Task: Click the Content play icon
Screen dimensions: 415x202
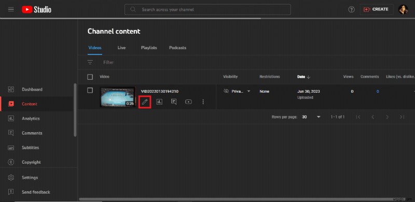Action: (x=11, y=104)
